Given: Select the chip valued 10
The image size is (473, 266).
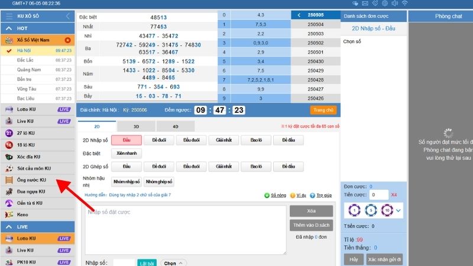Looking at the screenshot, I should (x=385, y=210).
